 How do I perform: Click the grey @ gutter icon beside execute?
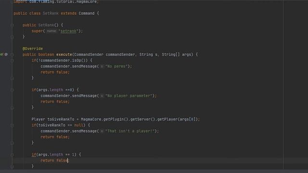[x=6, y=54]
